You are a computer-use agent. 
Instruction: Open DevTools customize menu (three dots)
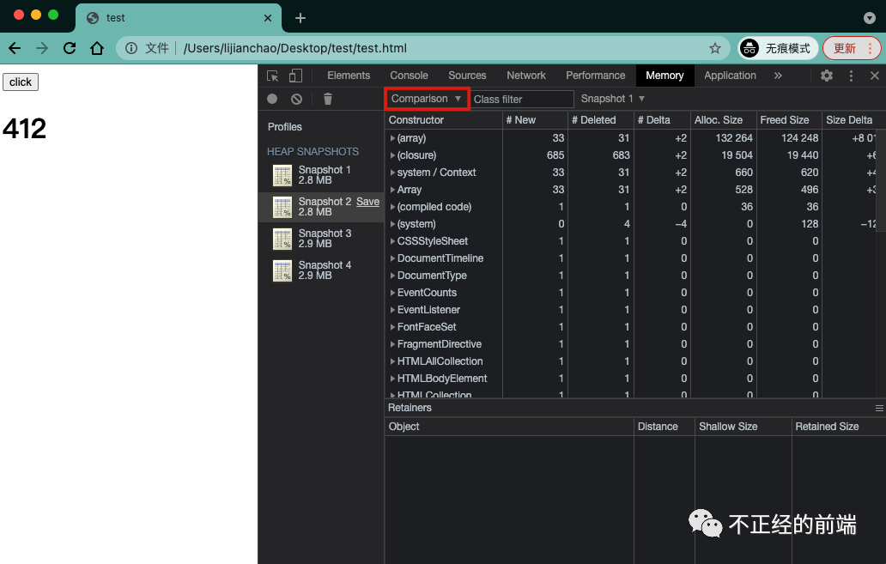point(851,76)
